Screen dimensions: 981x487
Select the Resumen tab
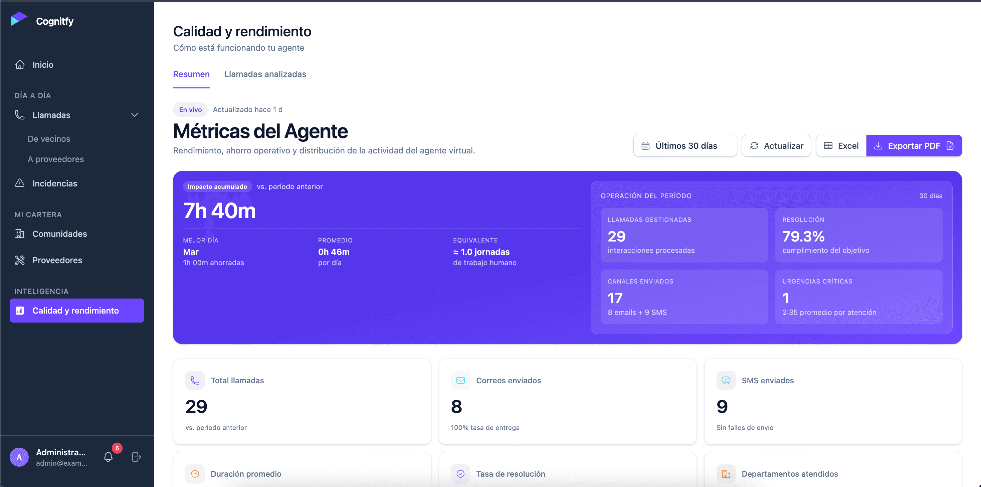point(191,74)
